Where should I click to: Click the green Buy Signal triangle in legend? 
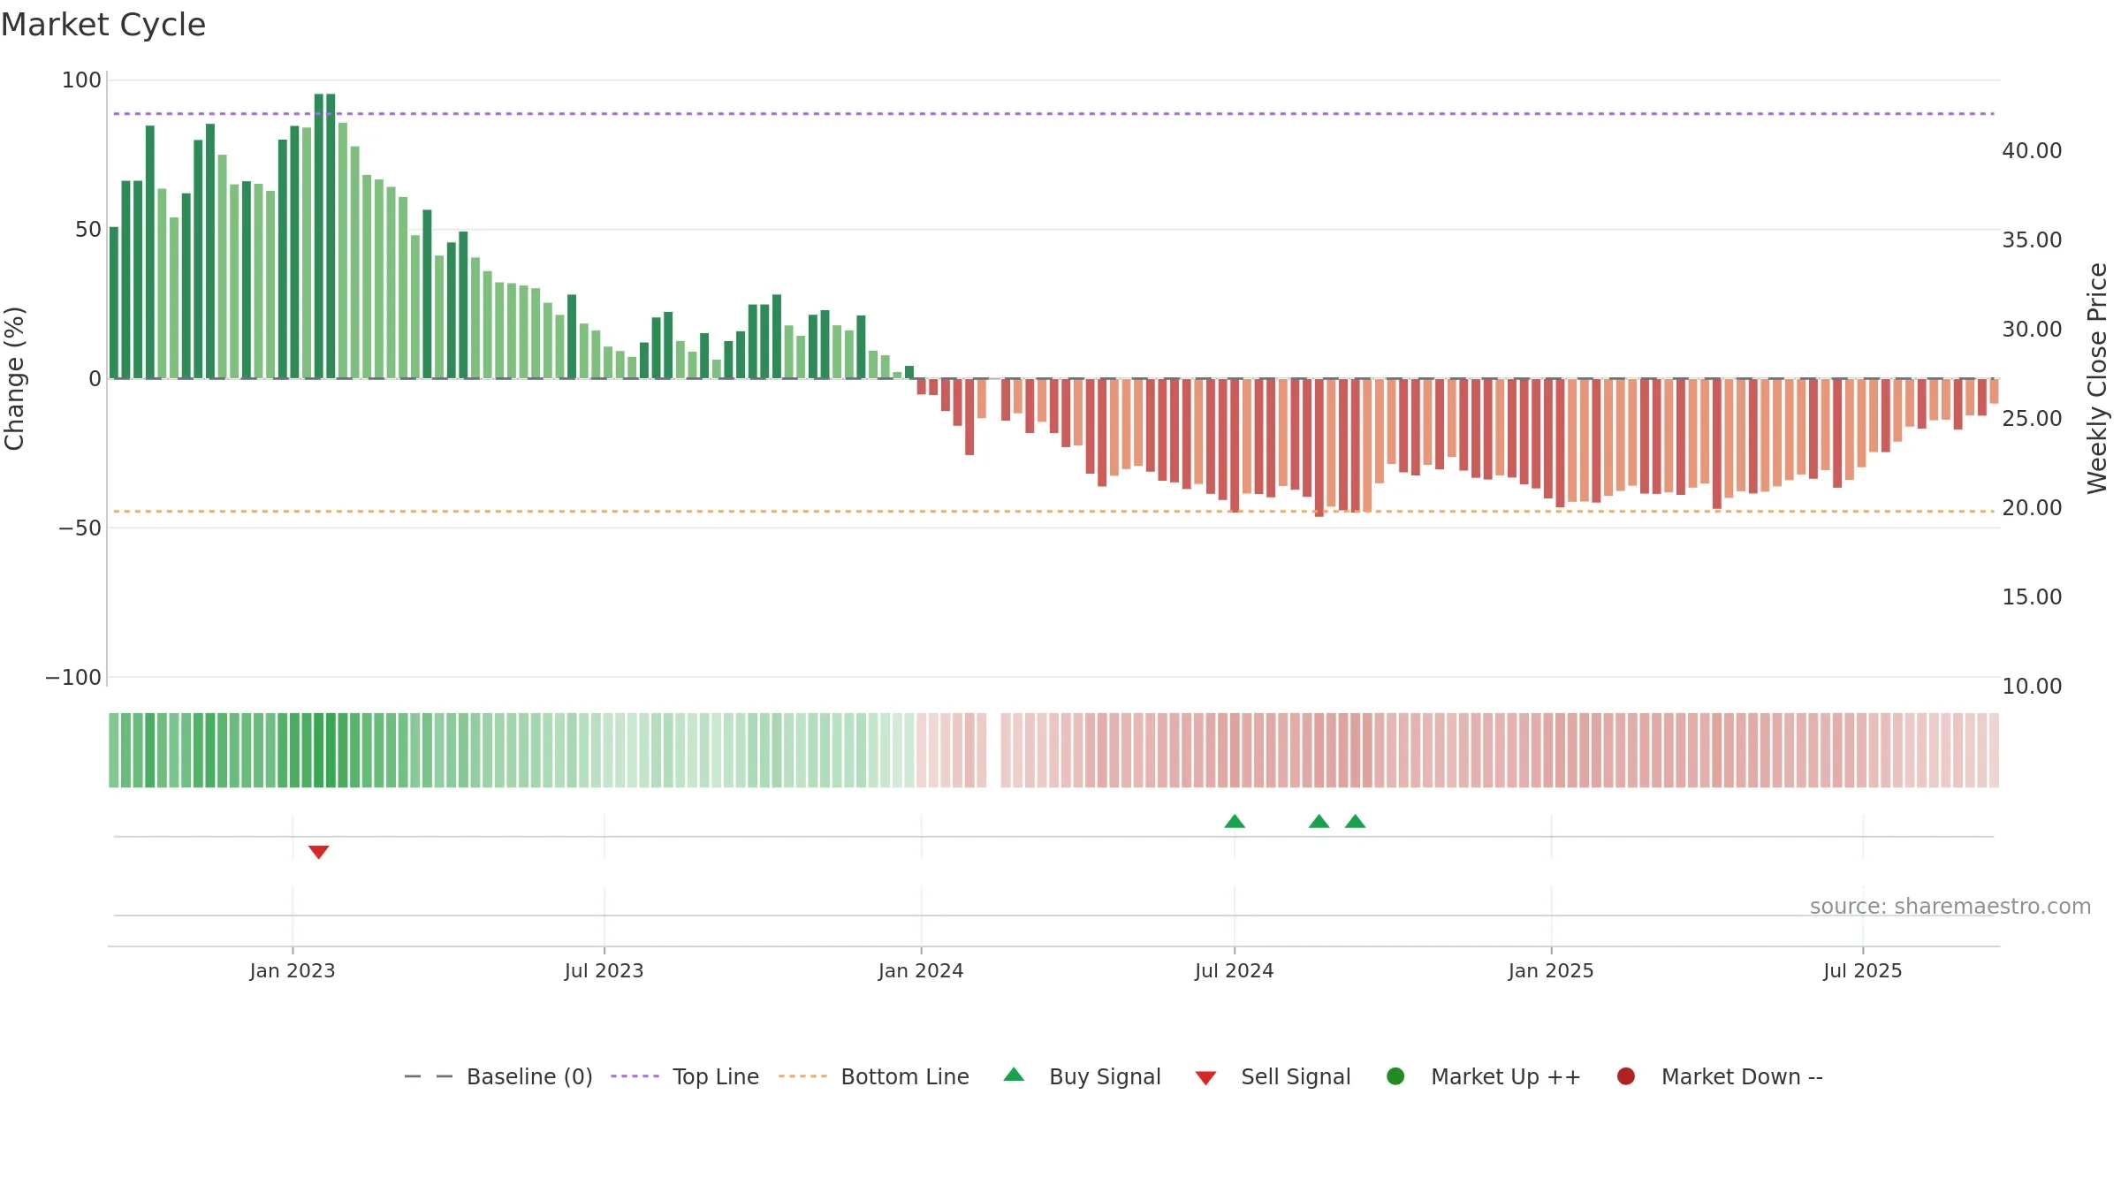coord(1014,1075)
